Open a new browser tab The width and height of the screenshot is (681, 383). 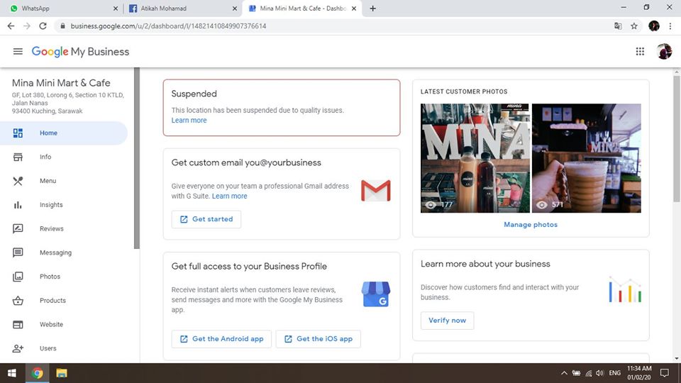point(372,9)
